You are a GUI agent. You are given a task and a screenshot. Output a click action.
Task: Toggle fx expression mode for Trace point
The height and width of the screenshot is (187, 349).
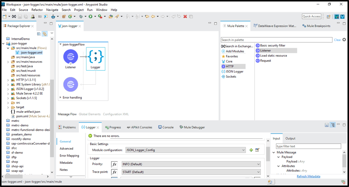114,172
